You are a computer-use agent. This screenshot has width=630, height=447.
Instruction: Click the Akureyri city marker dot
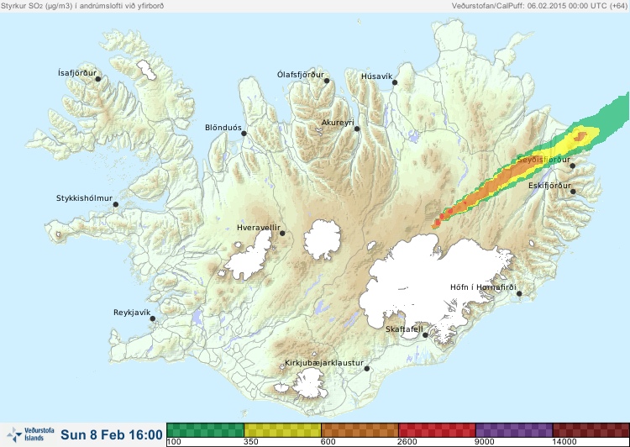point(357,129)
